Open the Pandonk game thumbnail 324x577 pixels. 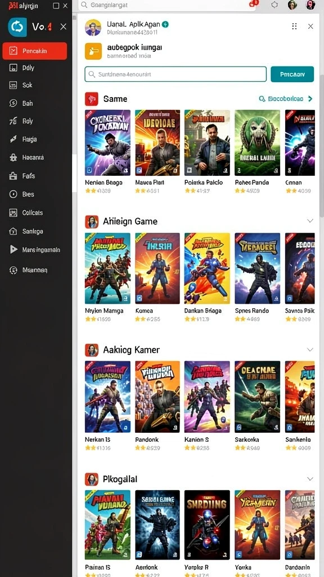(x=157, y=397)
